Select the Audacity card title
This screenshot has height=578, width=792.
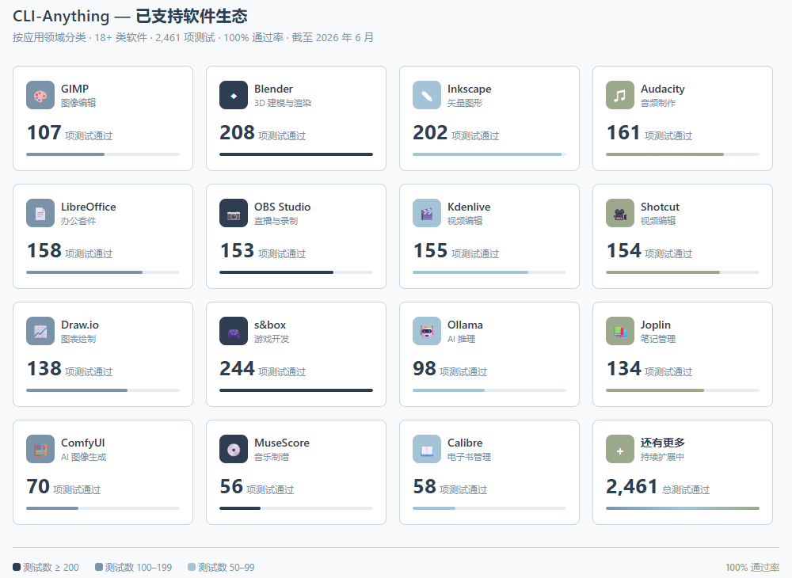(x=663, y=89)
